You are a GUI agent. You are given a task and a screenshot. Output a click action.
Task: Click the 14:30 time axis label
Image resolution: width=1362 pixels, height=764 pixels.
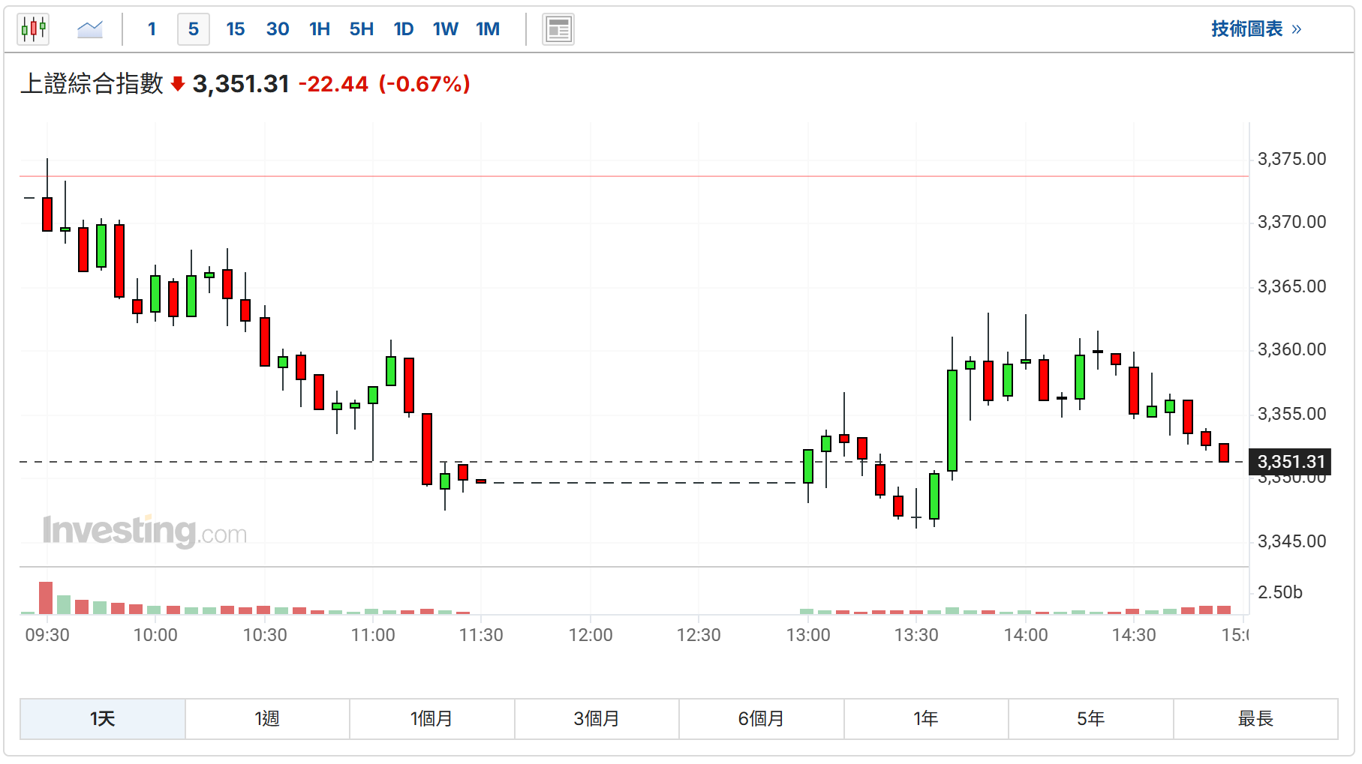point(1134,635)
